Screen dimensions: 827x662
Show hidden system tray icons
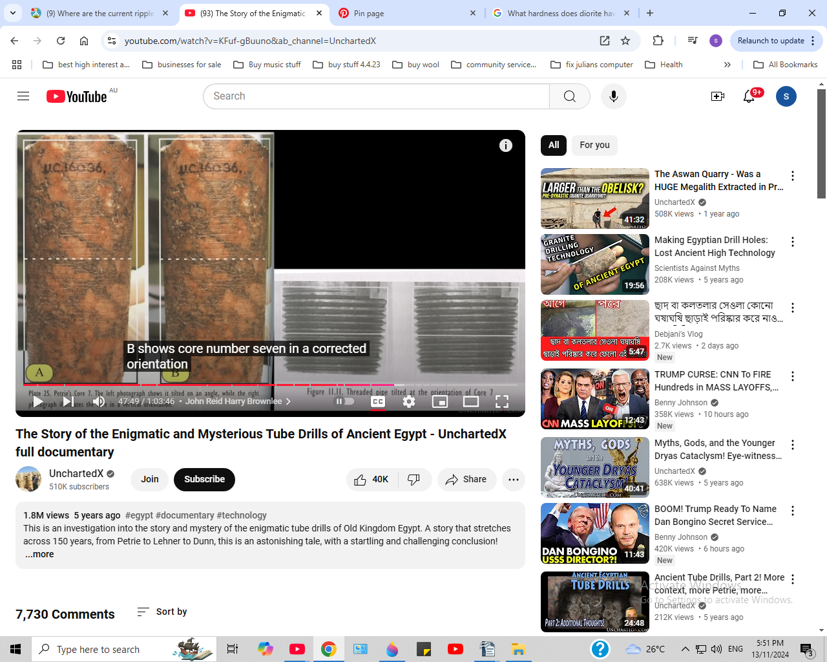tap(685, 649)
